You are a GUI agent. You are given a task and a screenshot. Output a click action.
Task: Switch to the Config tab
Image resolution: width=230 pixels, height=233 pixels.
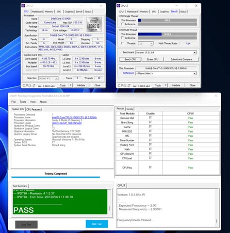[130, 109]
